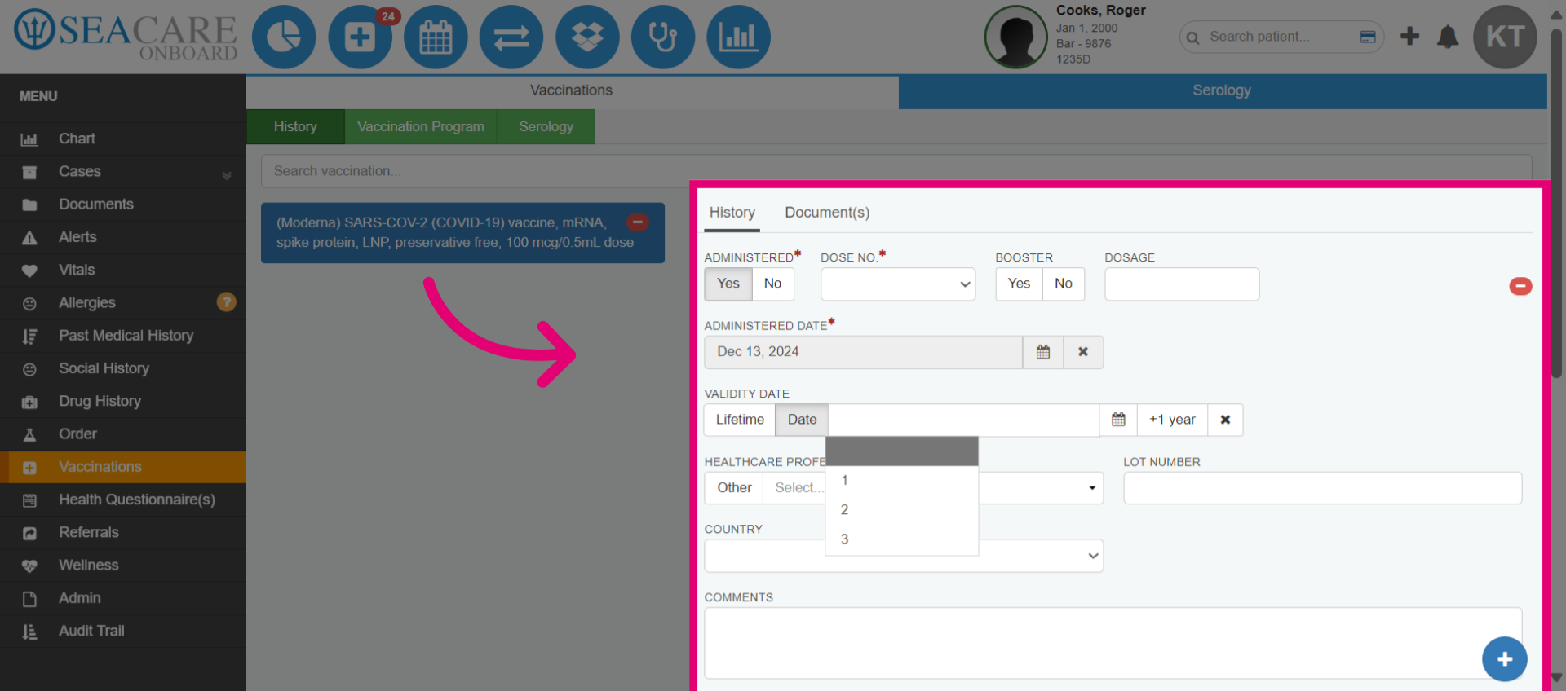Select the Moderna SARS-COV-2 vaccine card
Viewport: 1566px width, 691px height.
click(462, 233)
